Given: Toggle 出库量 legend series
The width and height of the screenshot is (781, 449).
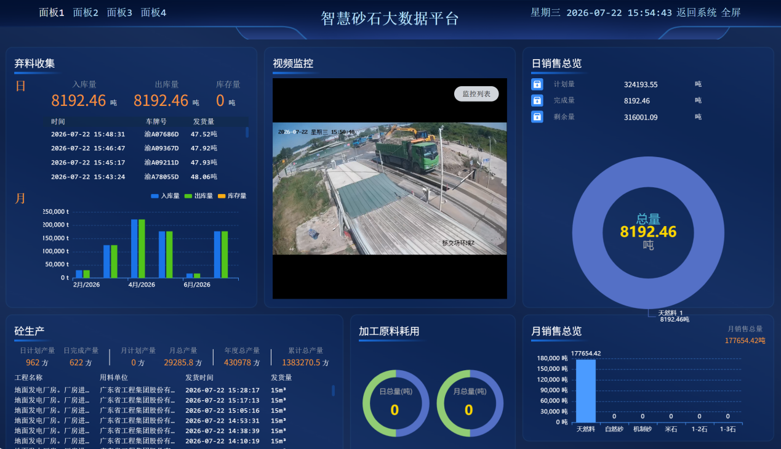Looking at the screenshot, I should tap(198, 196).
